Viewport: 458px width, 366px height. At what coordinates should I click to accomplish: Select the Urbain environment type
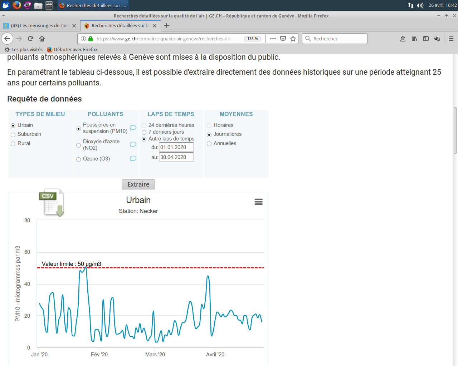click(13, 125)
